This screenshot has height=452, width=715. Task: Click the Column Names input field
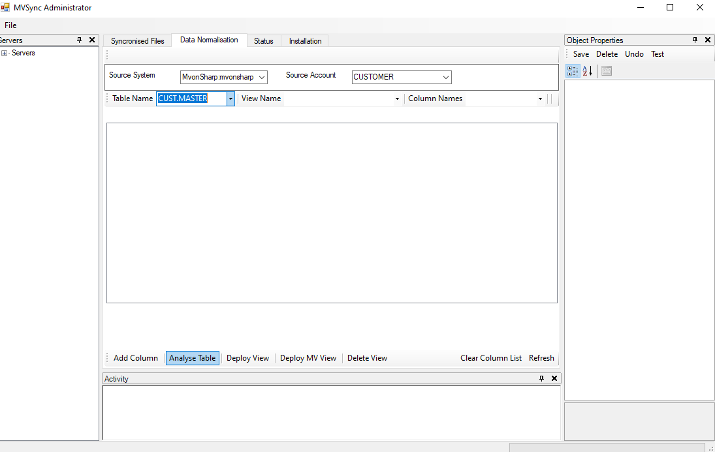[x=501, y=99]
